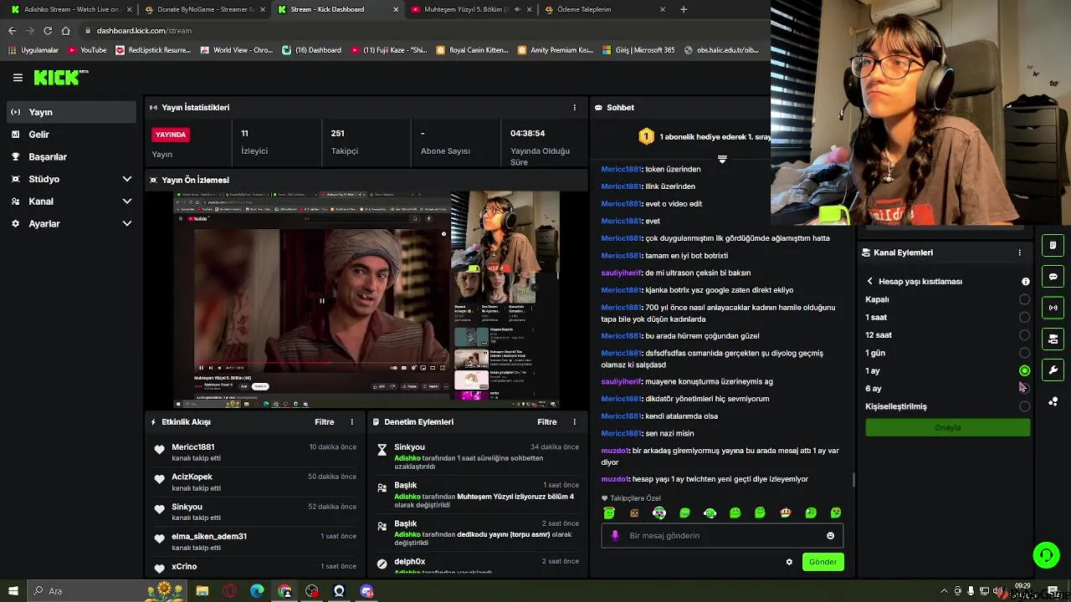The image size is (1071, 602).
Task: Open the emoji picker in chat input
Action: [830, 536]
